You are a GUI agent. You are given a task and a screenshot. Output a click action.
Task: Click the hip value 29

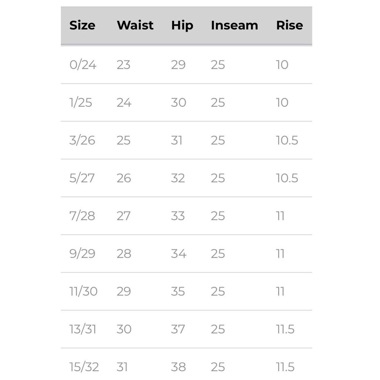coord(178,65)
